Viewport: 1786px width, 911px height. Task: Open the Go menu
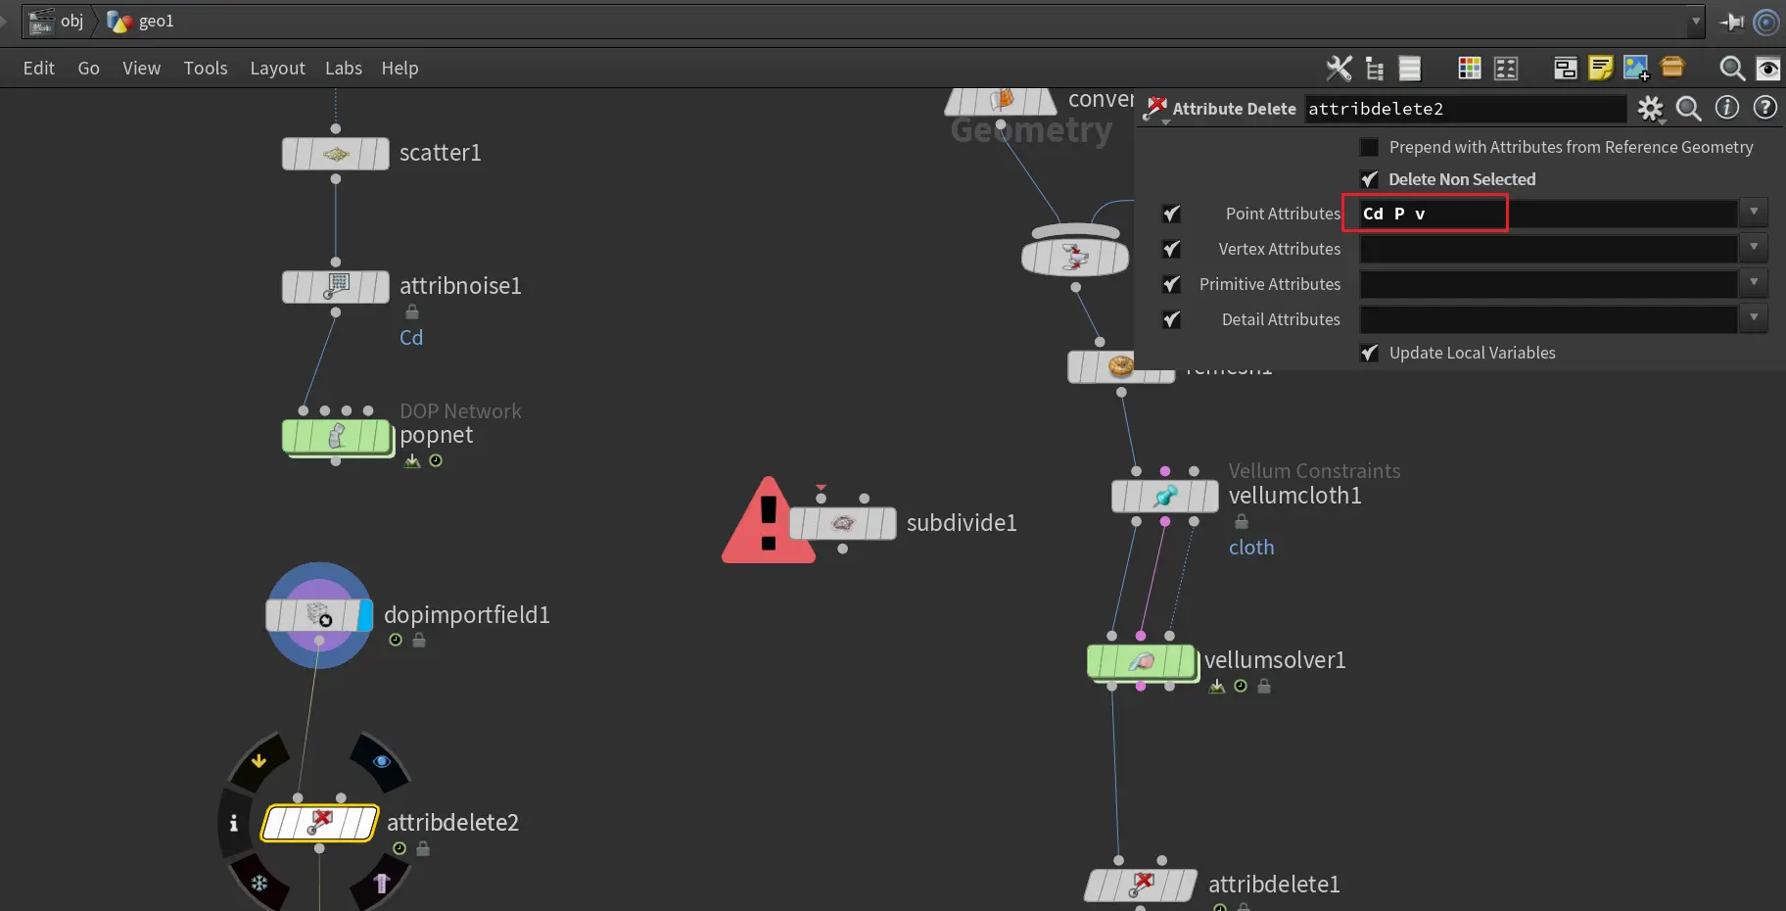pyautogui.click(x=88, y=68)
